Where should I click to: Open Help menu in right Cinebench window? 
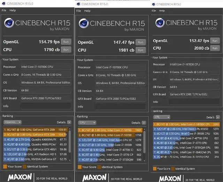162,11
